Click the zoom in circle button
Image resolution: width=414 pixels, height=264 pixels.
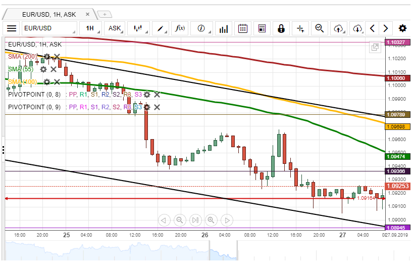(x=211, y=220)
